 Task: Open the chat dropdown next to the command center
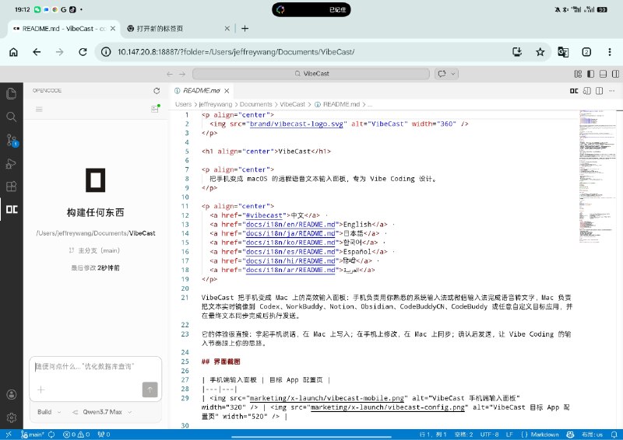tap(454, 74)
